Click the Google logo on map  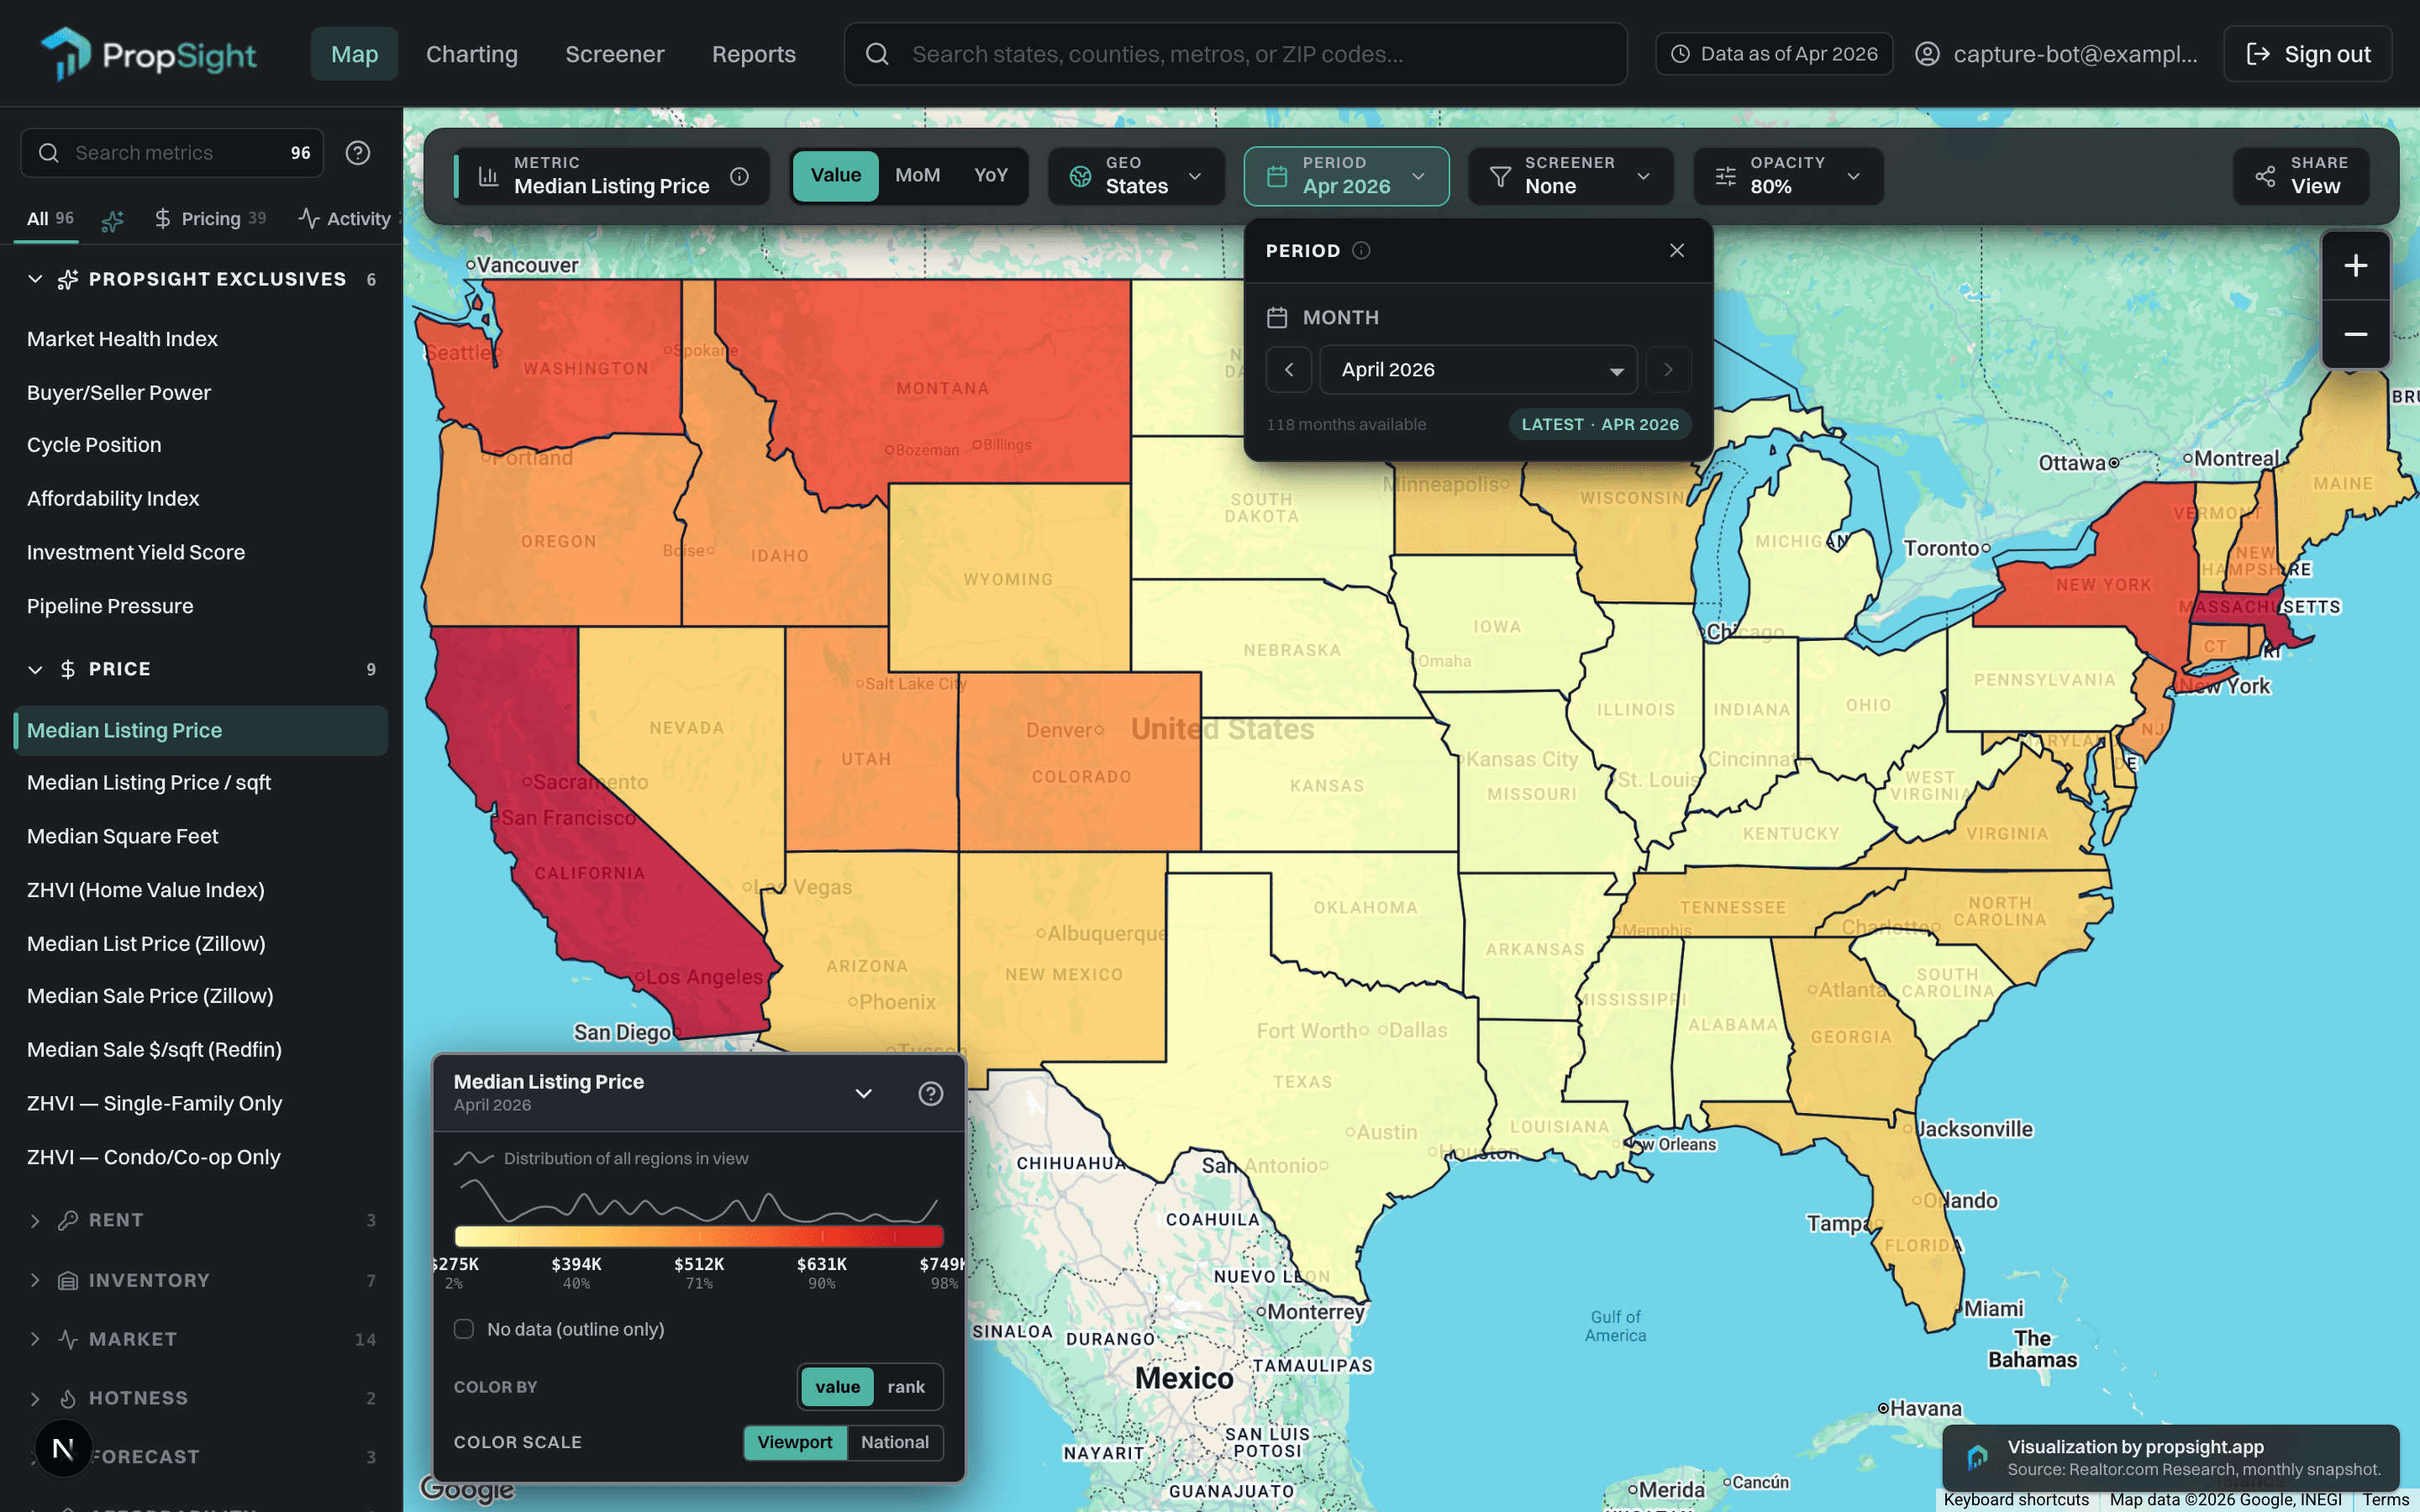467,1489
